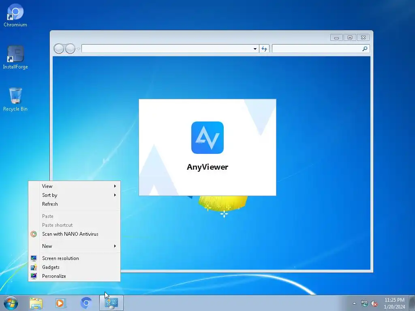Choose Screen resolution from context menu
415x311 pixels.
[75, 258]
